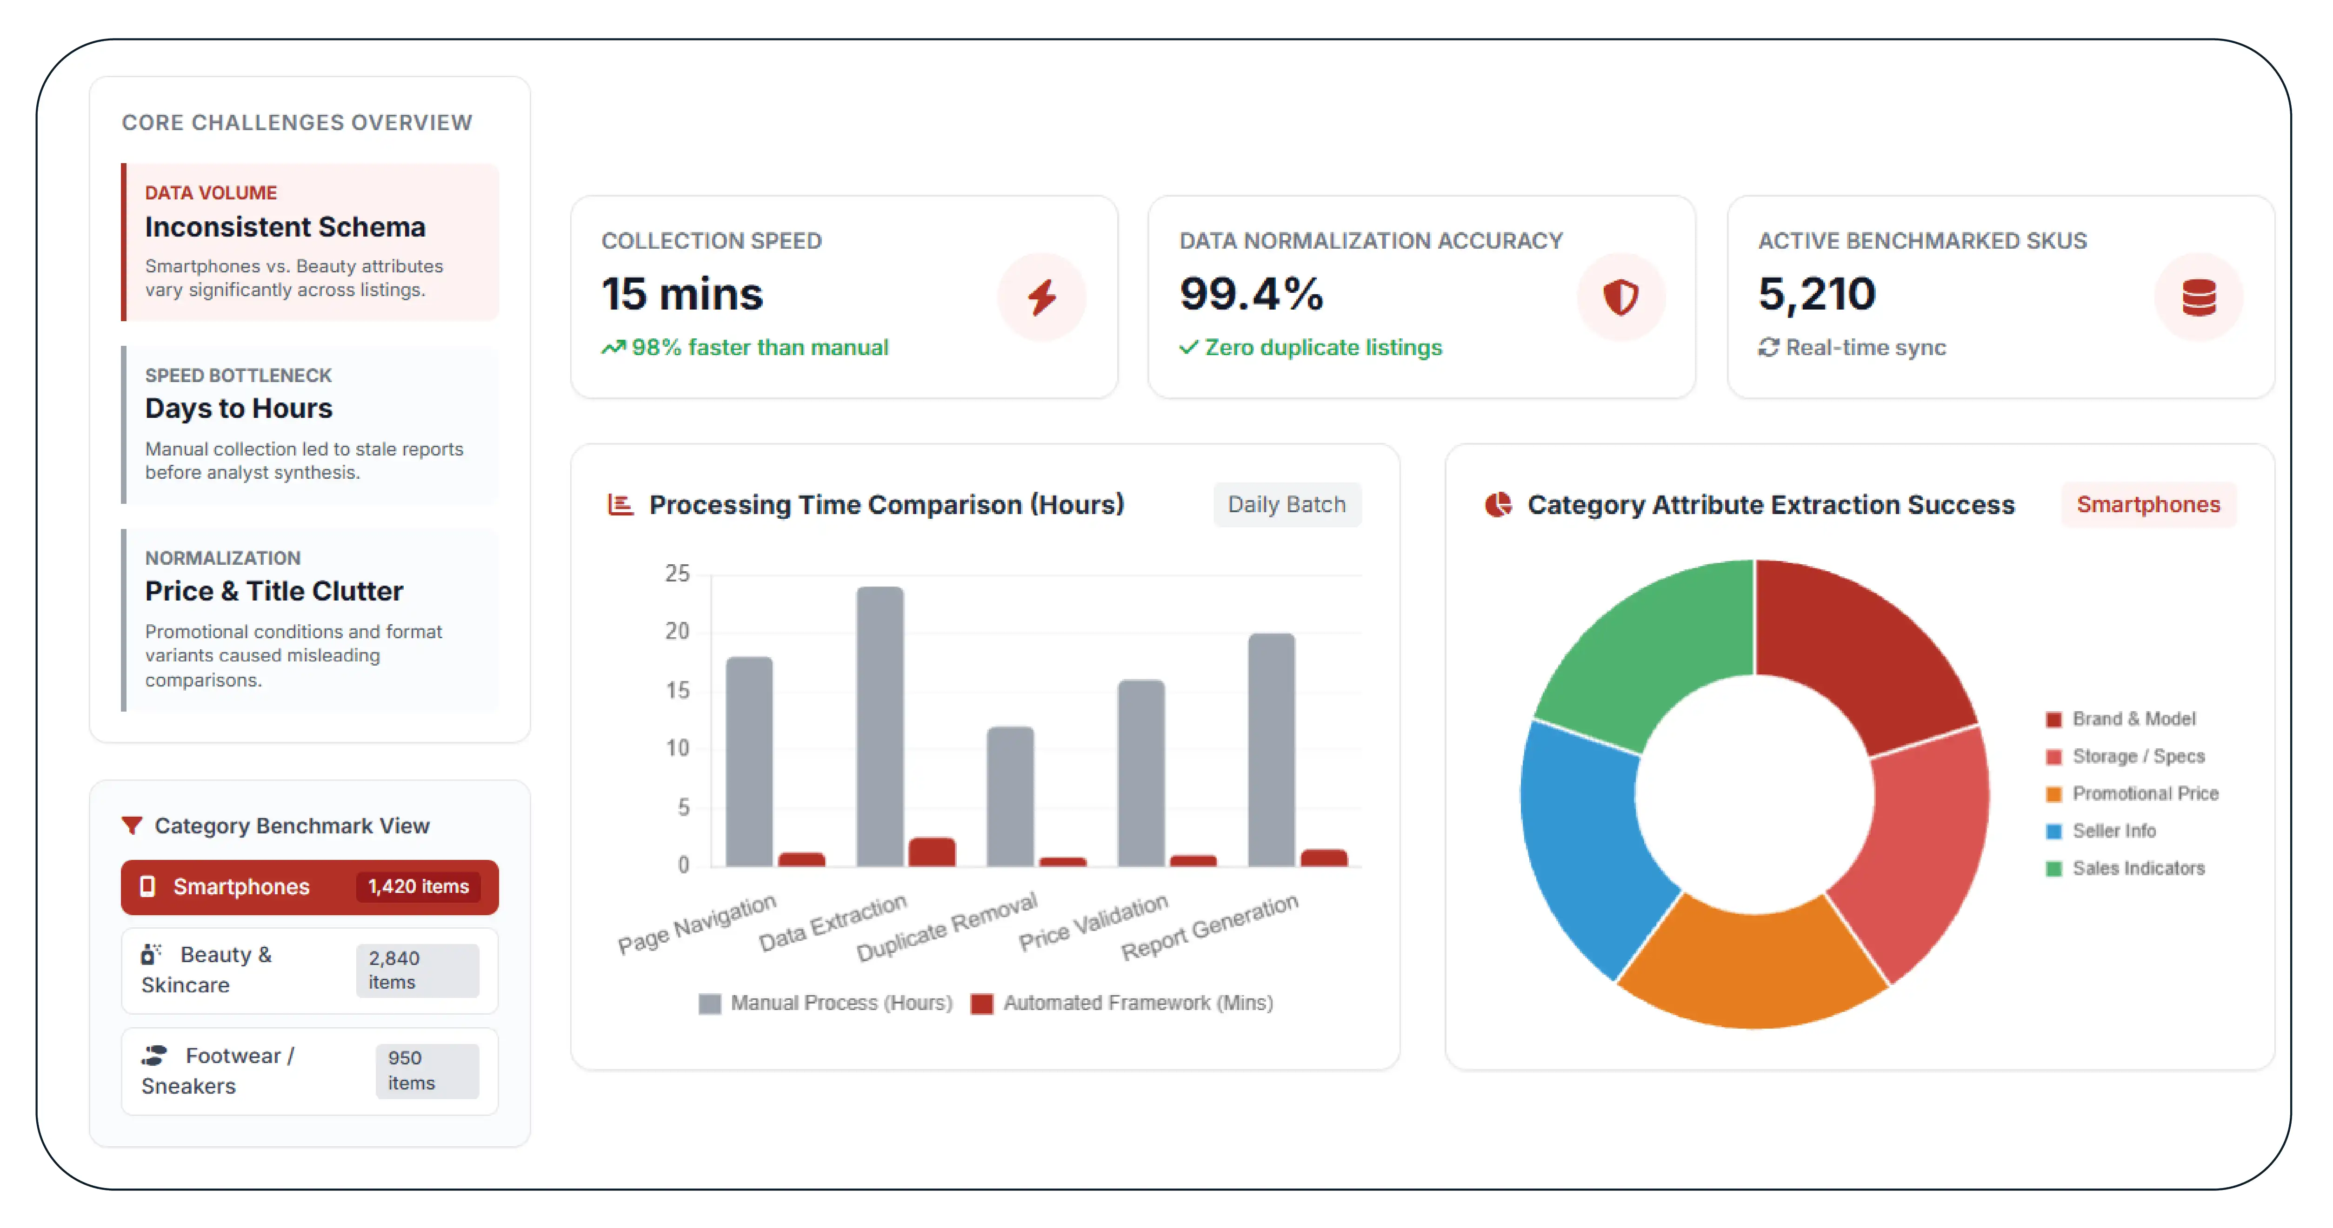Screen dimensions: 2333x1228
Task: Click the lightning bolt Collection Speed icon
Action: point(1041,297)
